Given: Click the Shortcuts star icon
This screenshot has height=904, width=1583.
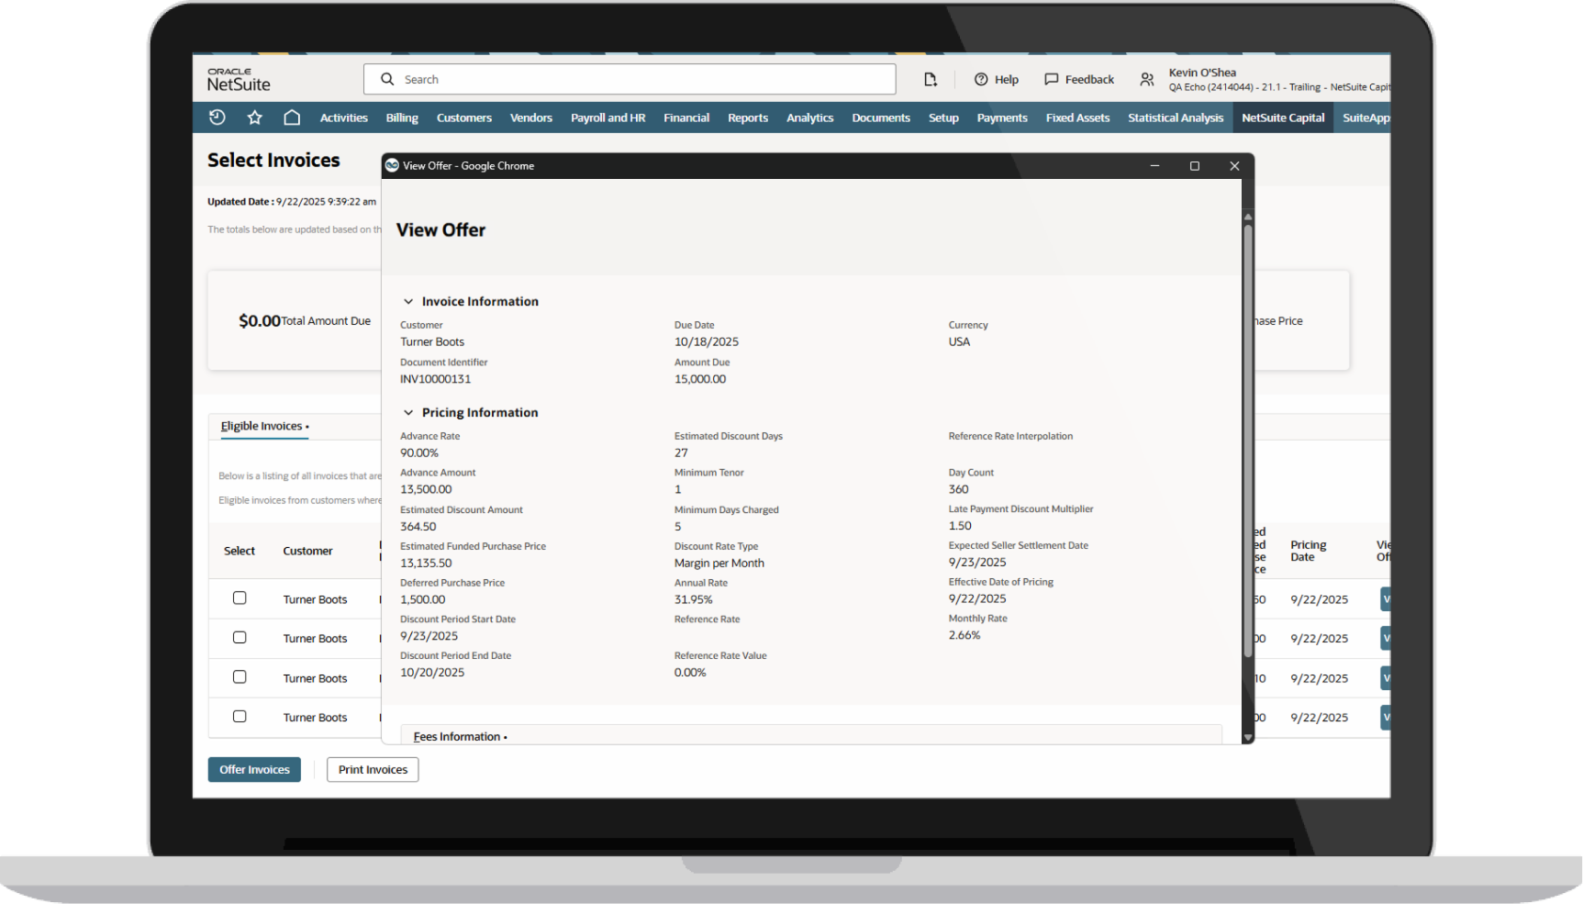Looking at the screenshot, I should (x=255, y=117).
